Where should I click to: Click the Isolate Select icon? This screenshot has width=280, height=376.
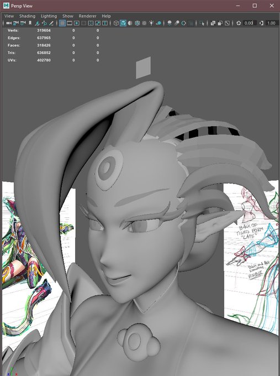[x=202, y=23]
